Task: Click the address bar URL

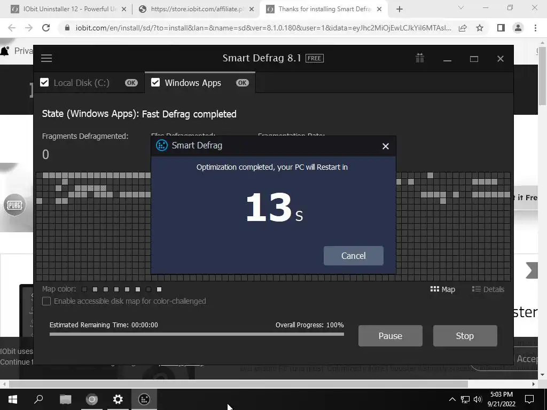Action: [263, 28]
